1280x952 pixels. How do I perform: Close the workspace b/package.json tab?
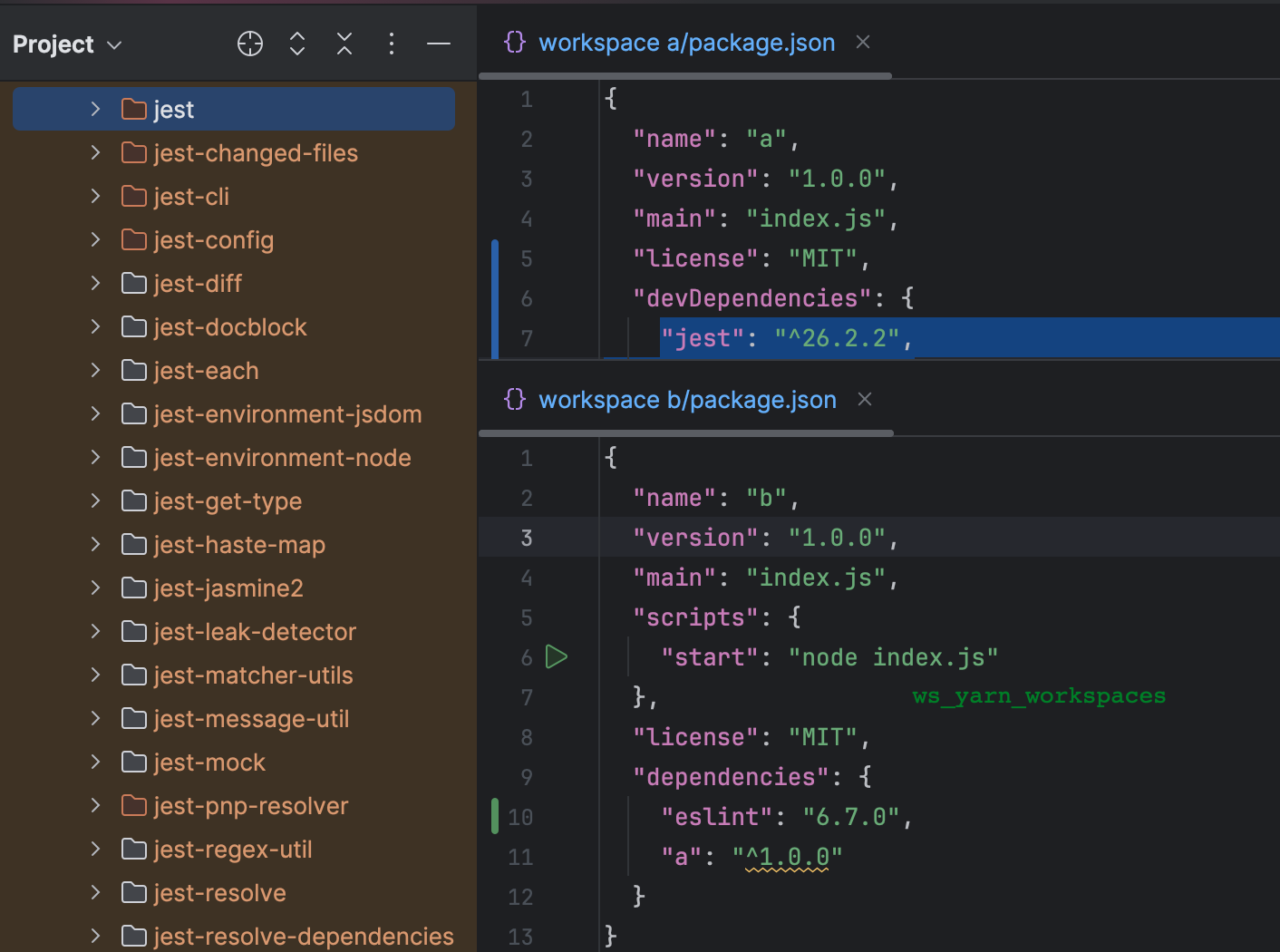point(864,399)
